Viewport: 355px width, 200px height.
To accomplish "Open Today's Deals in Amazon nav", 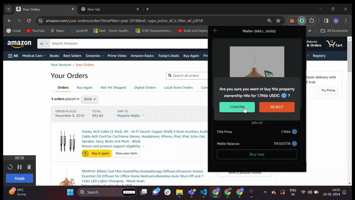I will (x=168, y=56).
